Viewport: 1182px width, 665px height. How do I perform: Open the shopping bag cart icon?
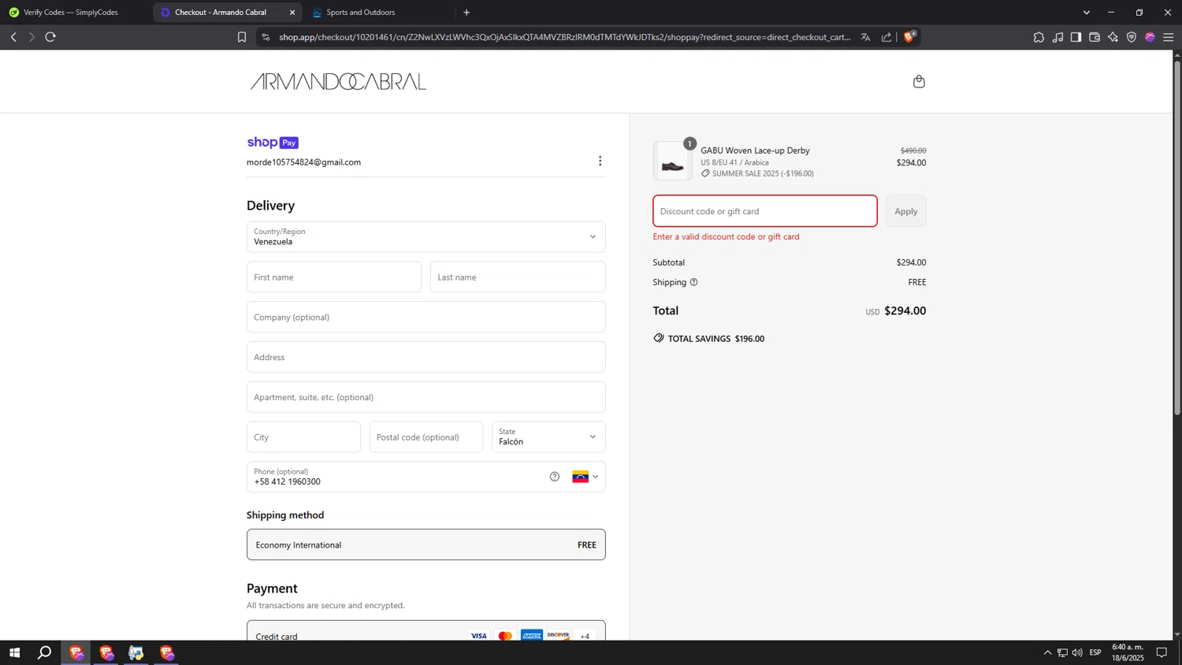[919, 81]
